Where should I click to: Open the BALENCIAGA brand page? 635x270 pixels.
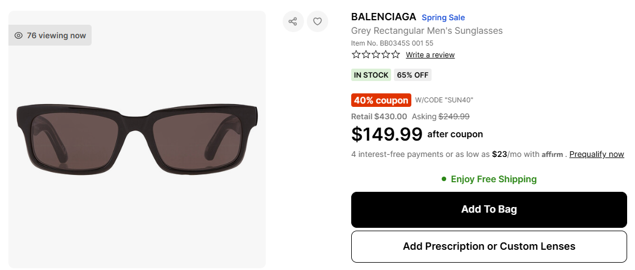(x=383, y=17)
